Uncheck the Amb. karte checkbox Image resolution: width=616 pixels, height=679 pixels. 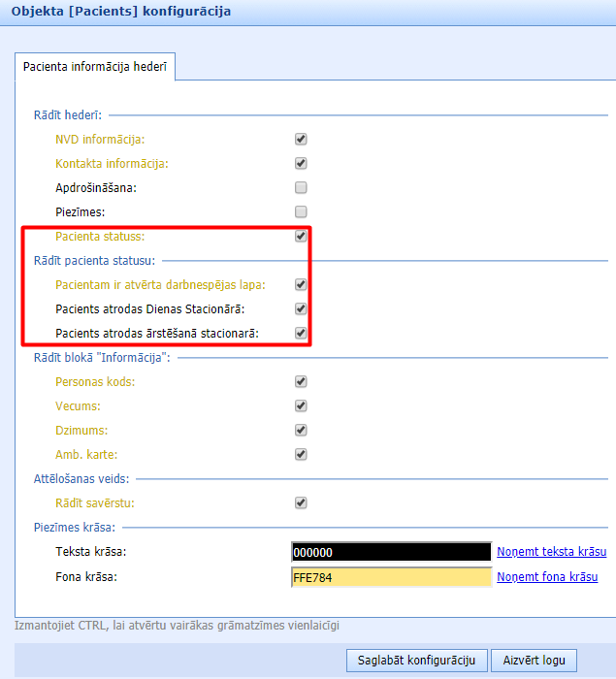click(x=301, y=454)
